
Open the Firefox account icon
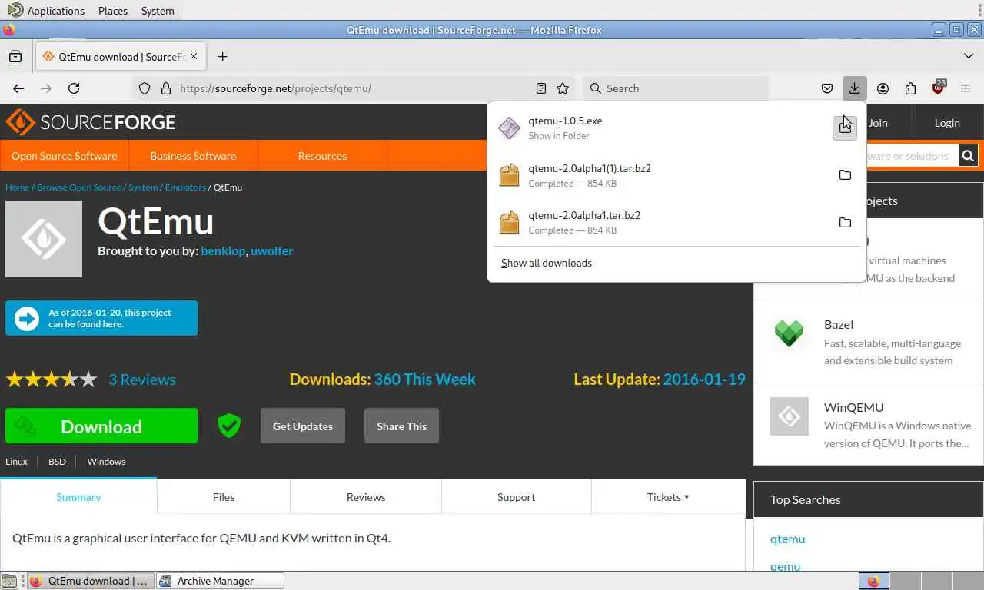883,88
